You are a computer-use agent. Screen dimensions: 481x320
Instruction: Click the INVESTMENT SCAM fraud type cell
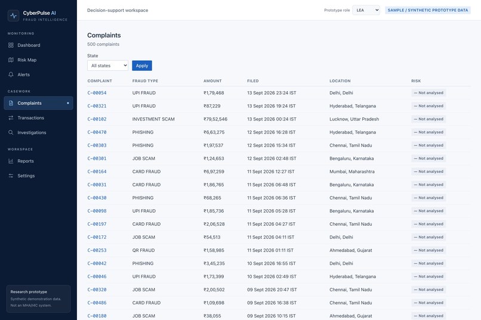(x=153, y=119)
